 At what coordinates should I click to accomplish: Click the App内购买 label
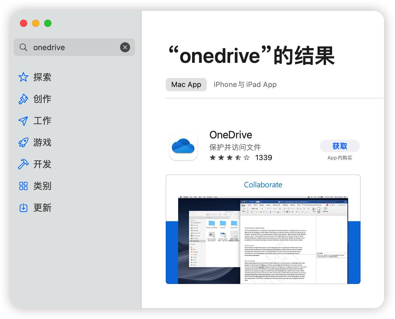(340, 158)
